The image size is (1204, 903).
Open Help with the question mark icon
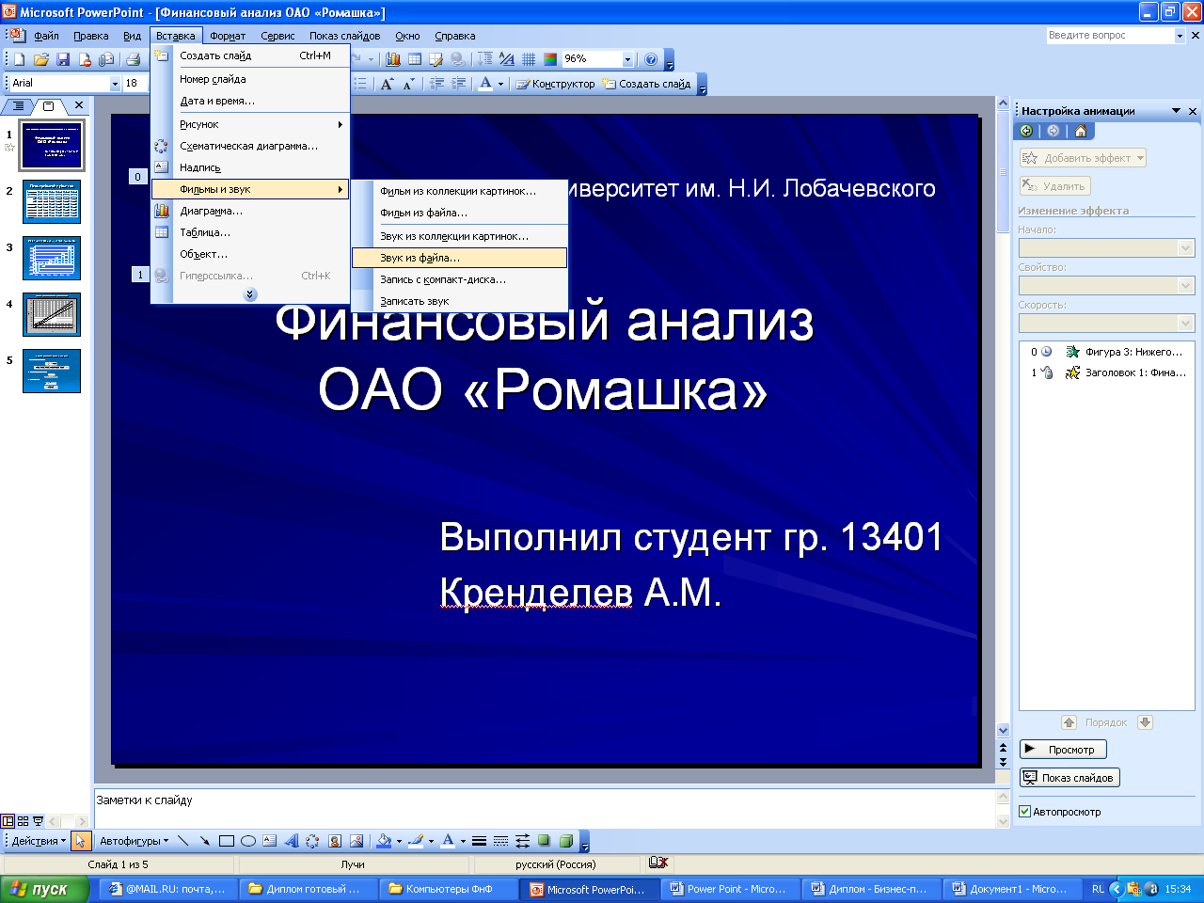click(x=651, y=59)
